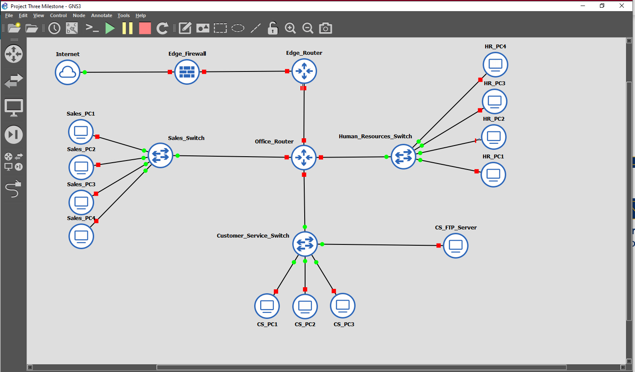Select the draw ellipse tool
This screenshot has width=635, height=372.
(x=238, y=28)
